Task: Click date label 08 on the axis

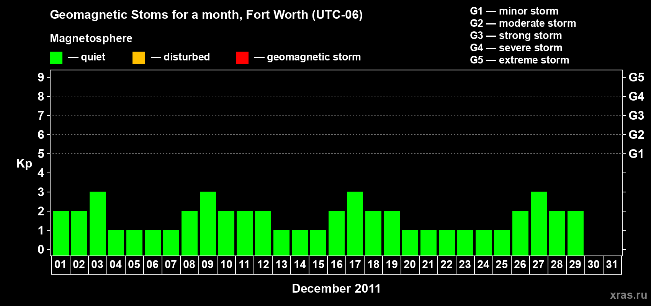Action: (189, 264)
